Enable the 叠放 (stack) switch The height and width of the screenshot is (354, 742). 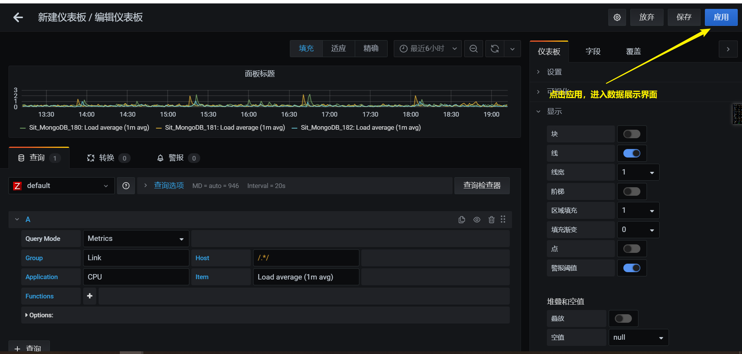point(623,318)
